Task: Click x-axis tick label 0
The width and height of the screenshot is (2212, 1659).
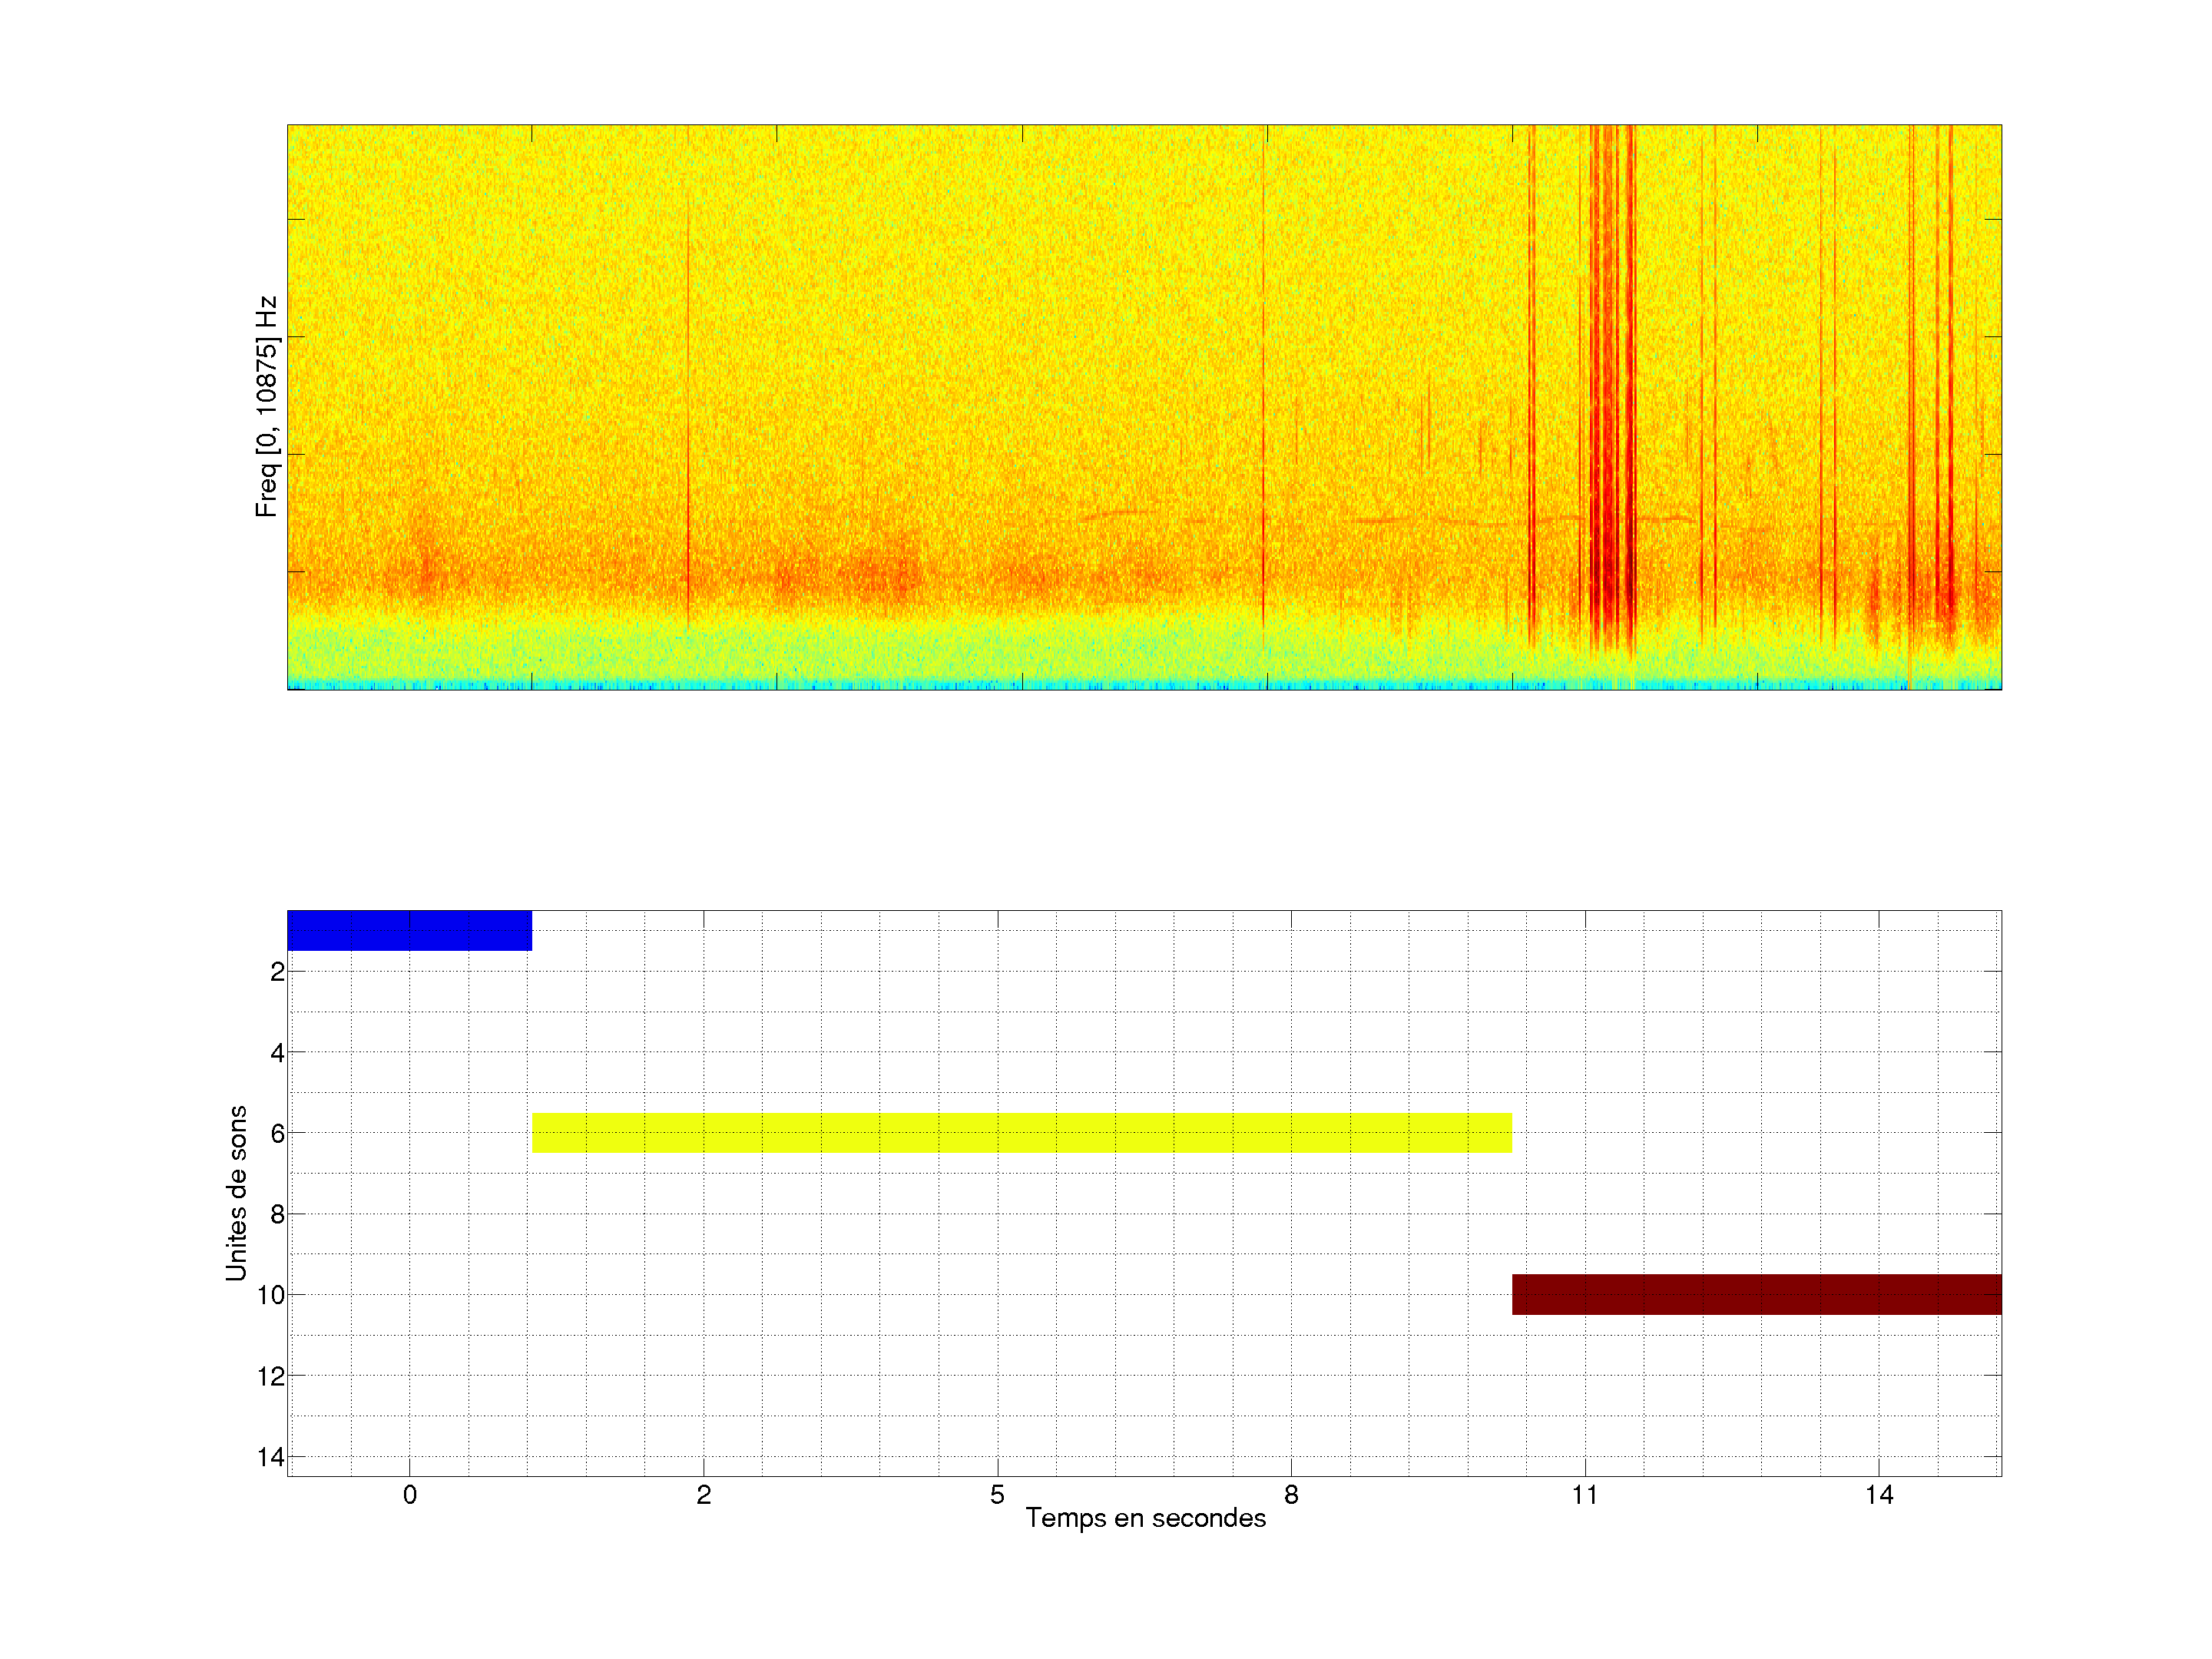Action: tap(410, 1495)
